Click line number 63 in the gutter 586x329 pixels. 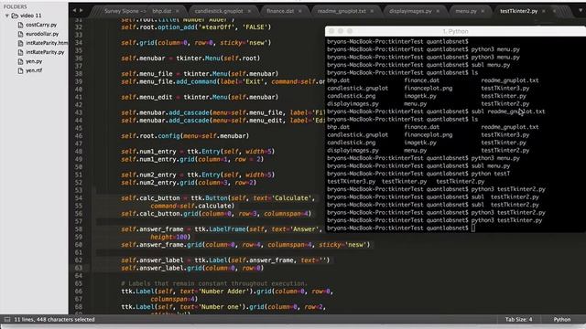(79, 268)
